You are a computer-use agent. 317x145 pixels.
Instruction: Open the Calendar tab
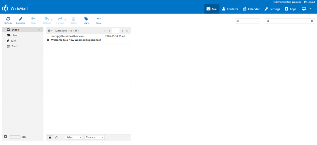[x=251, y=9]
